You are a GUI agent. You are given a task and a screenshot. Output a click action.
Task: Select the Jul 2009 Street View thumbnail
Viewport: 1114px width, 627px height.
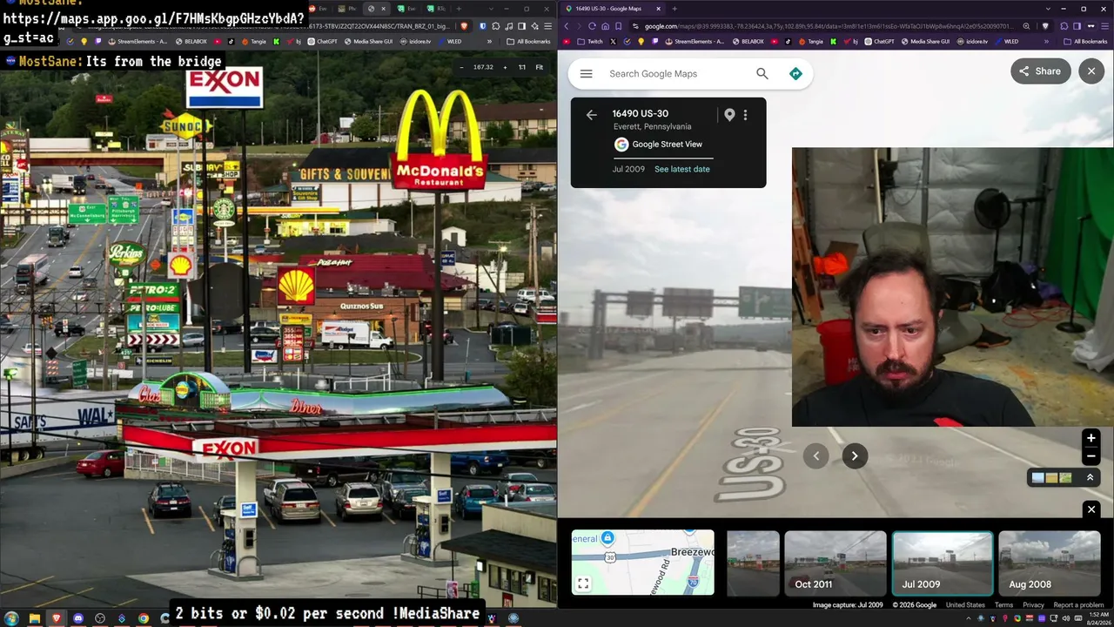click(x=942, y=563)
